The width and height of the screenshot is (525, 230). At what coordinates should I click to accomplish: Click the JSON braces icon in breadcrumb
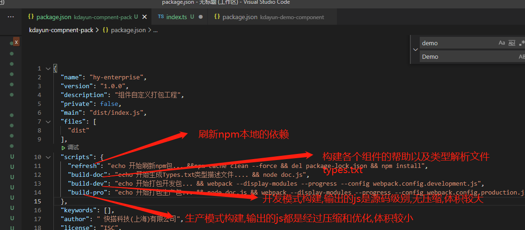coord(105,30)
